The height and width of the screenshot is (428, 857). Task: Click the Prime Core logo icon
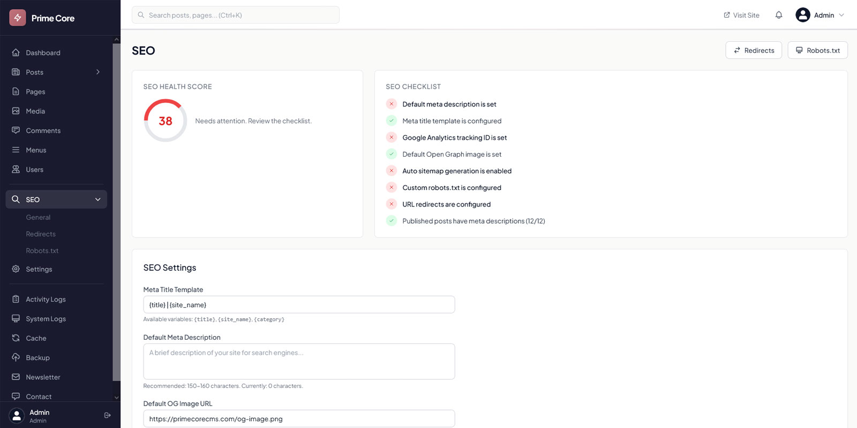coord(18,18)
